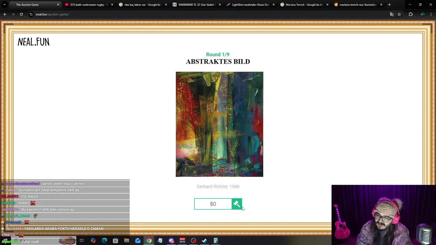
Task: Click the neal.fun/auction-game address bar
Action: [x=211, y=14]
